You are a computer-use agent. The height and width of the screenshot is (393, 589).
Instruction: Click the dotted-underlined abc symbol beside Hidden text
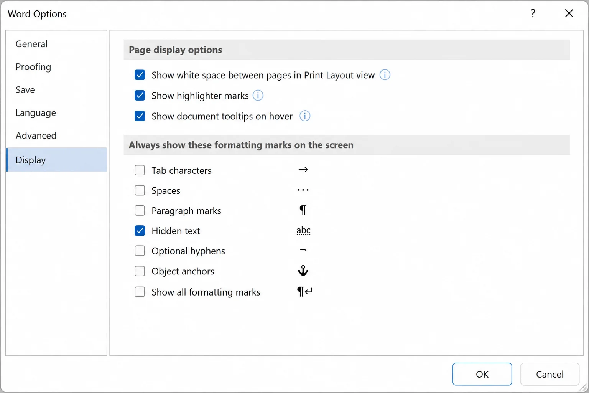point(303,230)
